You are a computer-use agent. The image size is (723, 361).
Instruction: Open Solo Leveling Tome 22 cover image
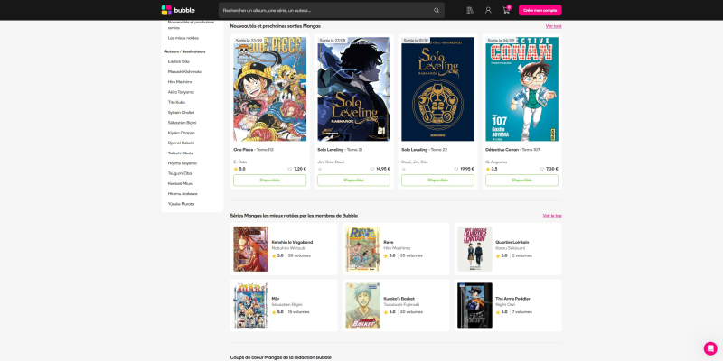click(437, 88)
